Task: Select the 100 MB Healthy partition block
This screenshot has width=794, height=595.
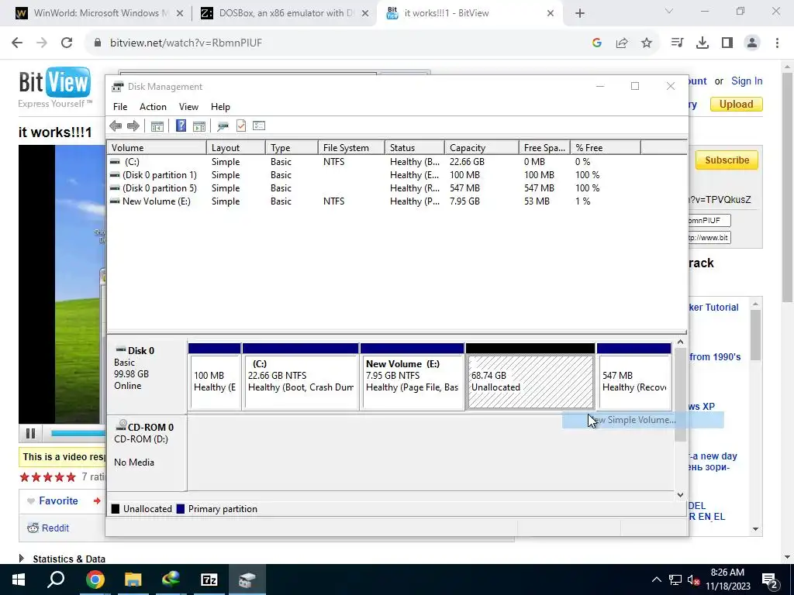Action: [x=214, y=376]
